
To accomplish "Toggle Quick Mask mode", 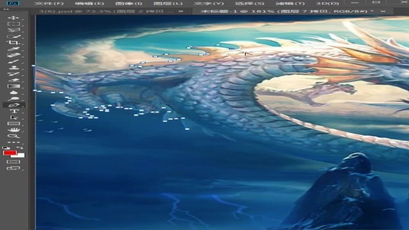I will 13,162.
